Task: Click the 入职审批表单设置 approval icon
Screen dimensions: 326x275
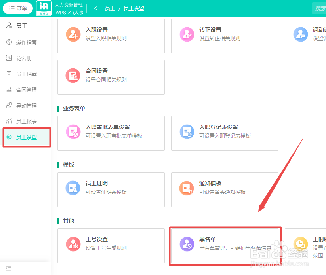Action: click(x=73, y=132)
